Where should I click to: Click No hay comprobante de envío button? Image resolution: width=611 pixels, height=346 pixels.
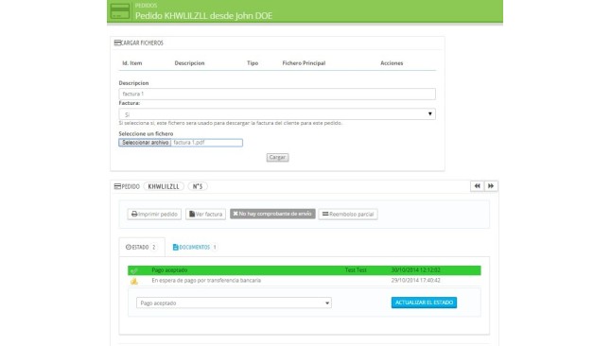(x=272, y=214)
